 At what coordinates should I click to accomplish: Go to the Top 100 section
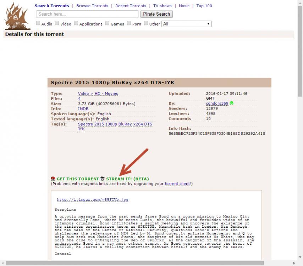pyautogui.click(x=204, y=6)
